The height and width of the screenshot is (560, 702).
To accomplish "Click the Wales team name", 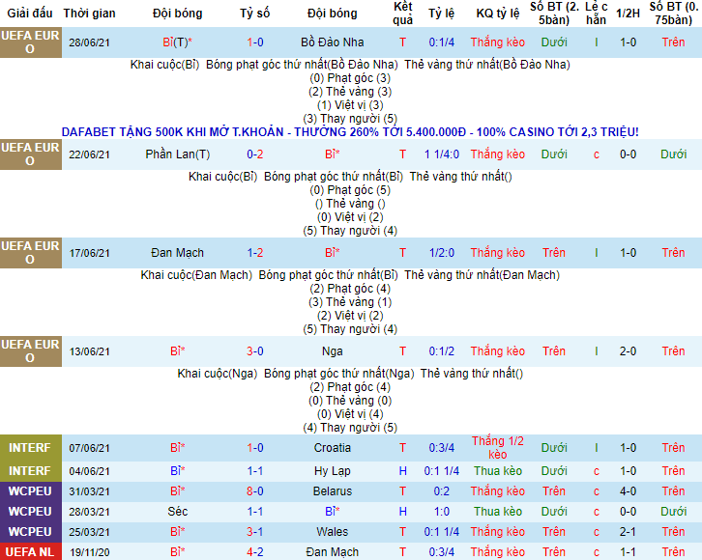I will 332,532.
